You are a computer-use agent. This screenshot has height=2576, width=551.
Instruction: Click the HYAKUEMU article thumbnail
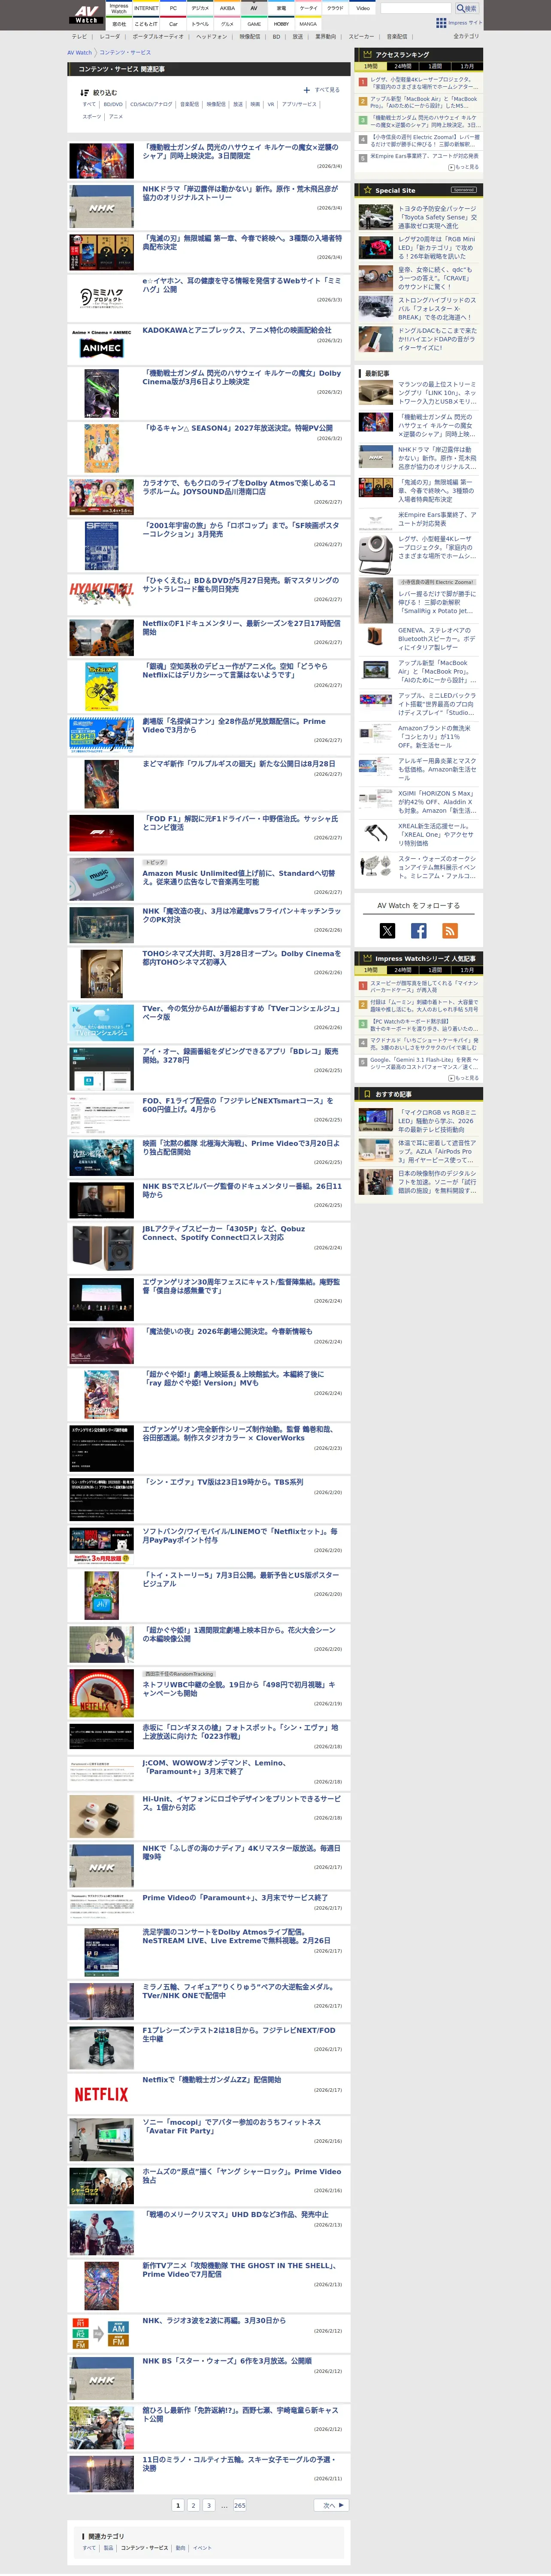101,595
